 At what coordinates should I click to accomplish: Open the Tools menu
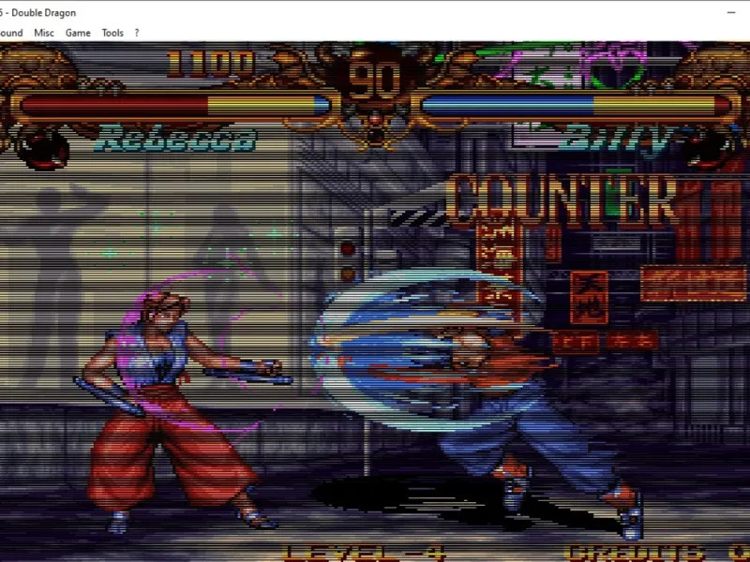(x=112, y=33)
